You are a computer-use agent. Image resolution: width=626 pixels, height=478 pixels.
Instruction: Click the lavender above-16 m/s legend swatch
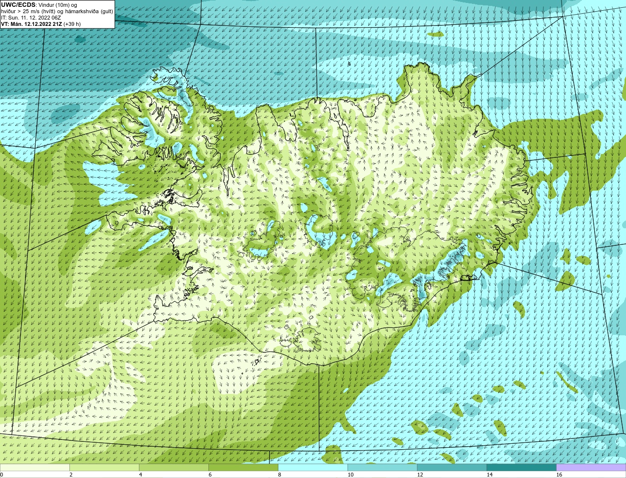pyautogui.click(x=591, y=467)
